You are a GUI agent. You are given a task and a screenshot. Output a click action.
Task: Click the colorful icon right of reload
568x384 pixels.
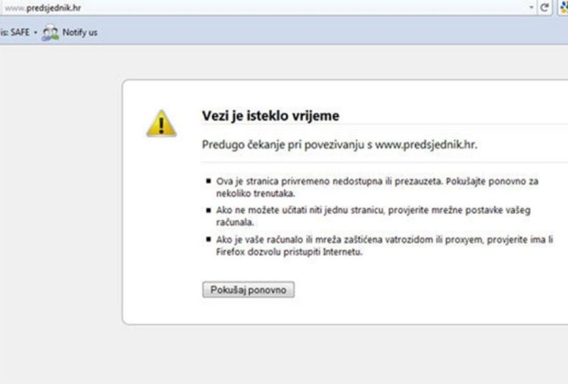(563, 8)
